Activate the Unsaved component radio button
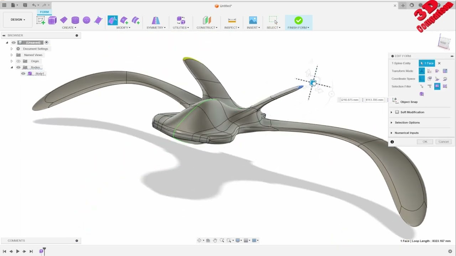The width and height of the screenshot is (456, 256). (46, 43)
